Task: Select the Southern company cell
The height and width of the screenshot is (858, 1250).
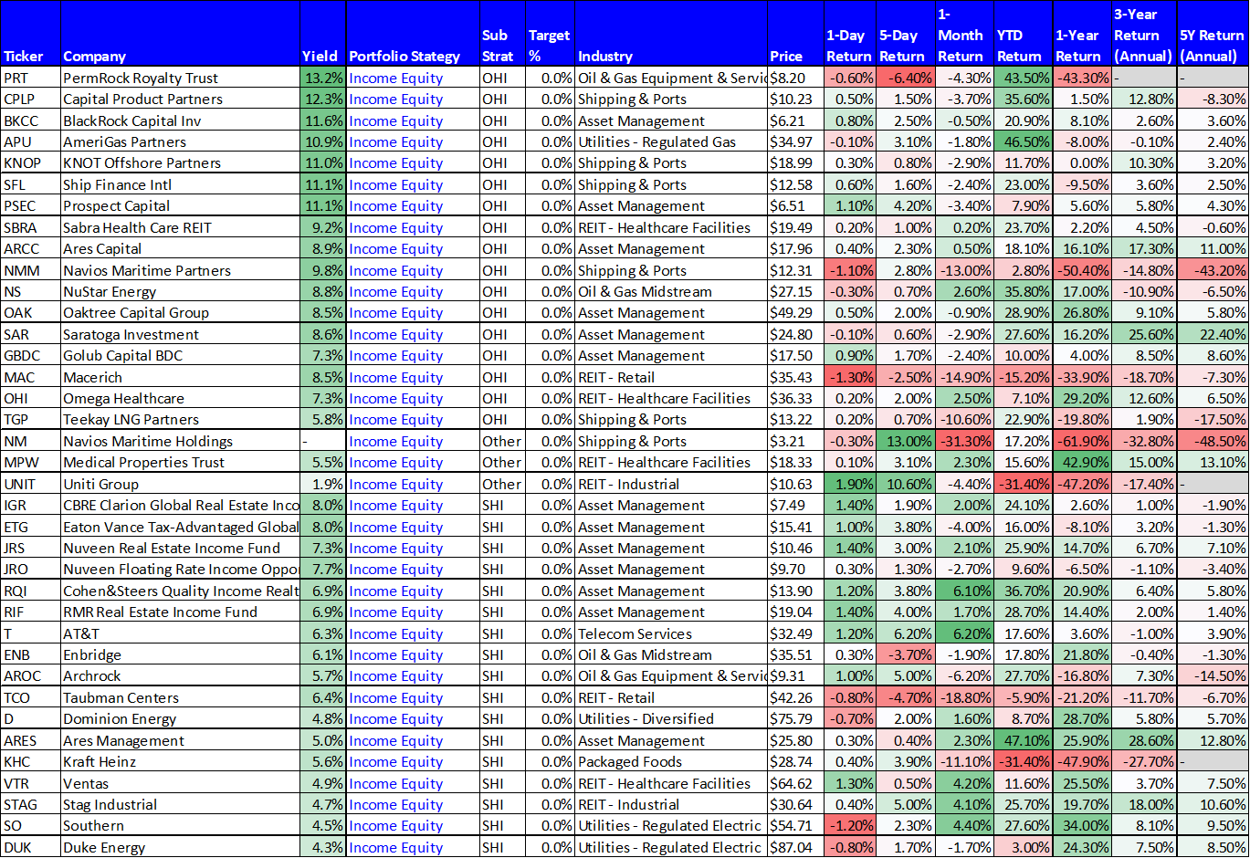Action: coord(180,826)
